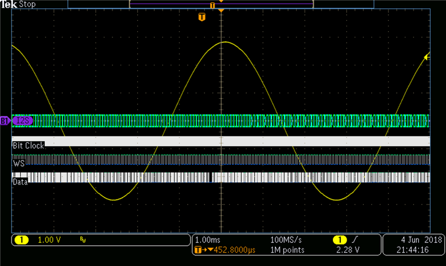Click the rising edge trigger slope icon
446x266 pixels.
pyautogui.click(x=356, y=240)
